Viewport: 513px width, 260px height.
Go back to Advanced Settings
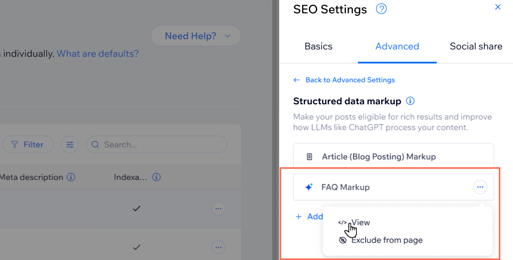[344, 80]
